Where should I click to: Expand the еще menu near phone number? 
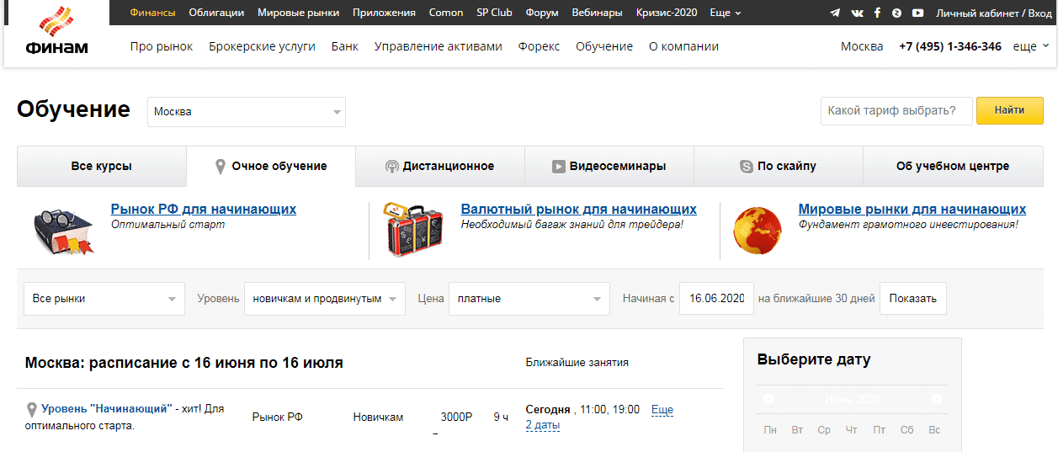(x=1031, y=46)
